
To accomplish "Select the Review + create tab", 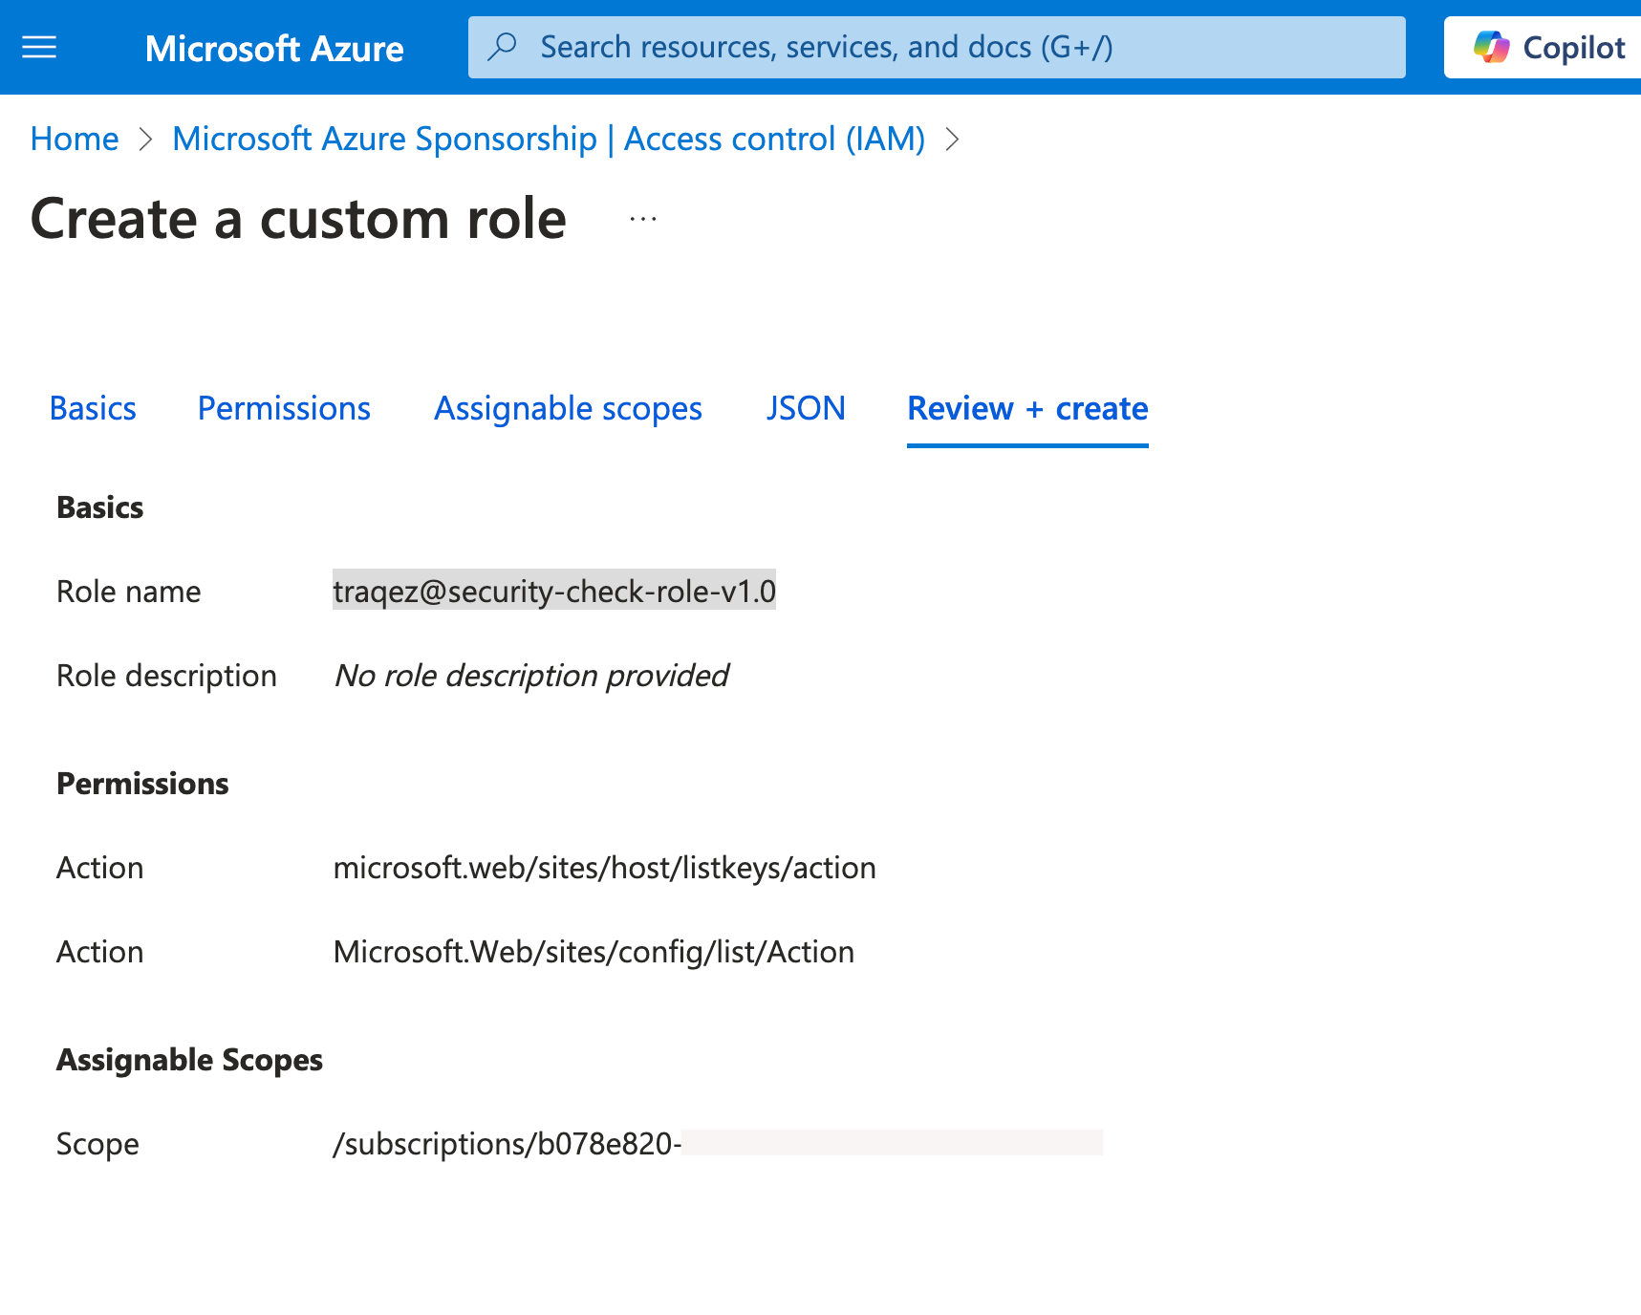I will [1027, 408].
